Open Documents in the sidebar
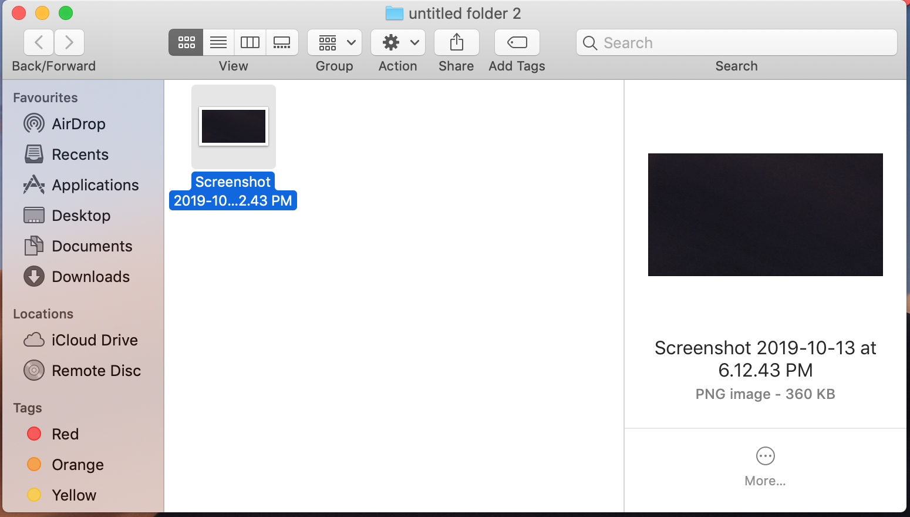This screenshot has width=910, height=517. click(x=78, y=246)
